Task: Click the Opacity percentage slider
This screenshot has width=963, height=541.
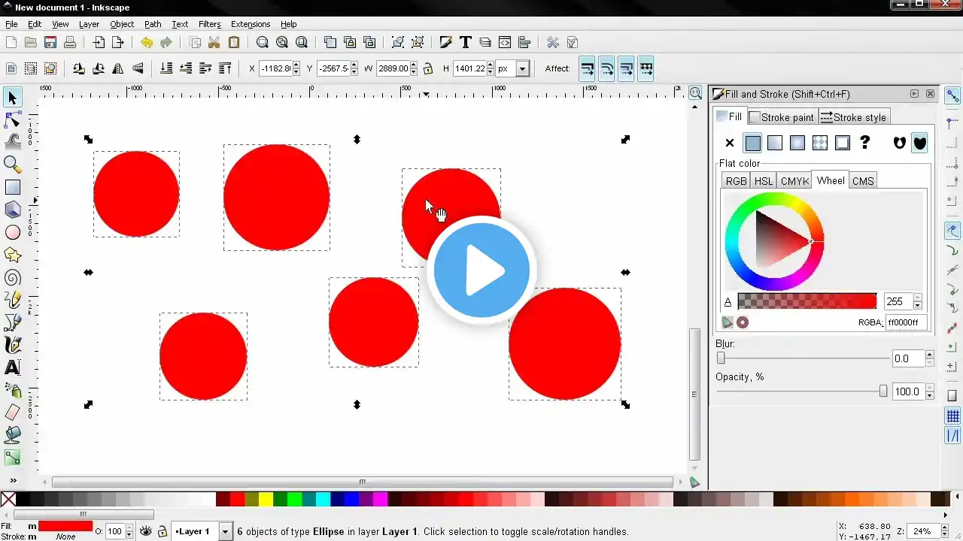Action: (801, 391)
